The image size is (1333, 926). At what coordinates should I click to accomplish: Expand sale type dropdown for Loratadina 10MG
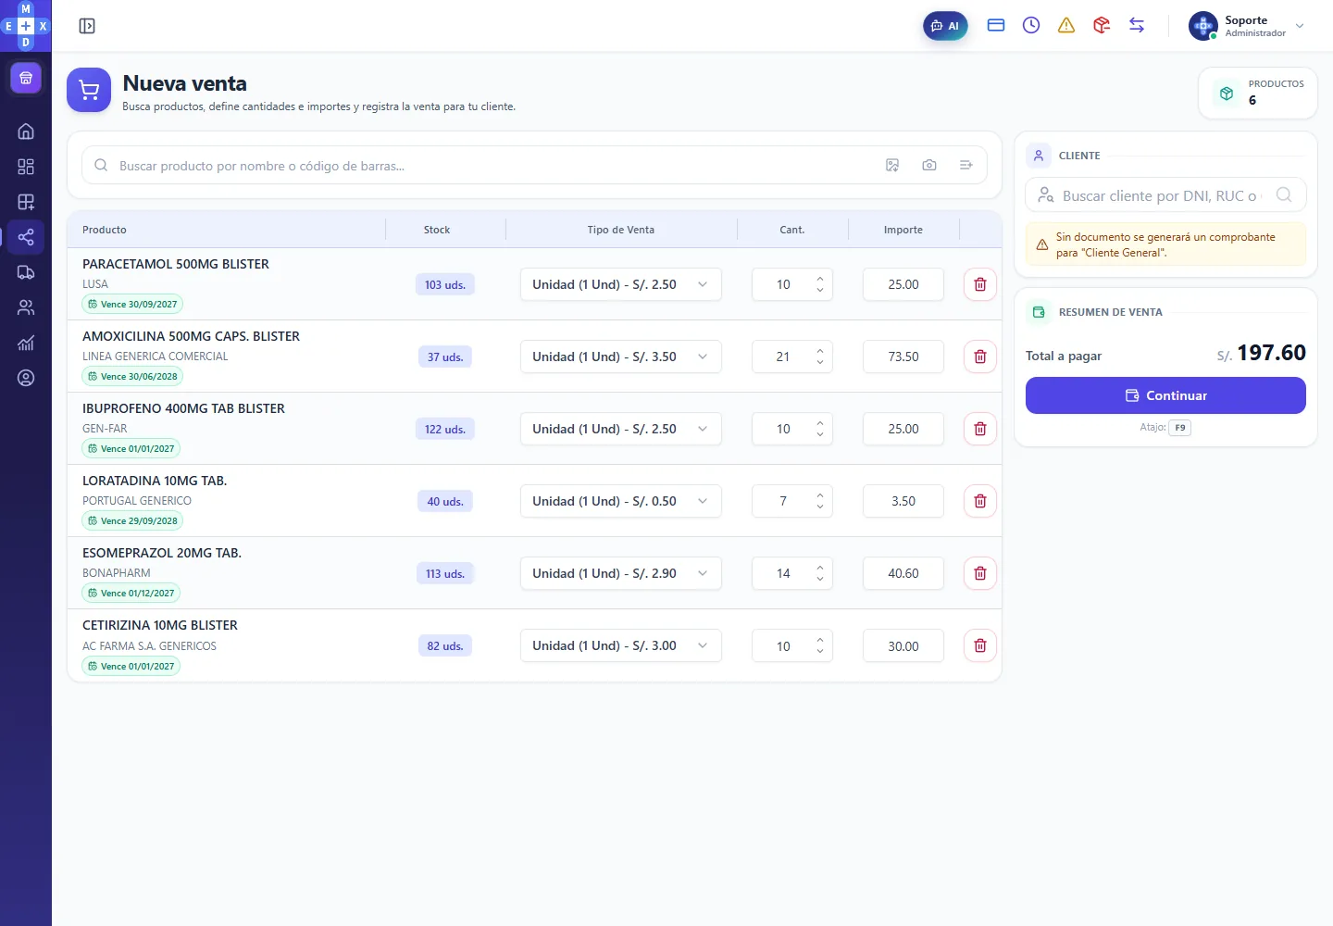pyautogui.click(x=620, y=501)
